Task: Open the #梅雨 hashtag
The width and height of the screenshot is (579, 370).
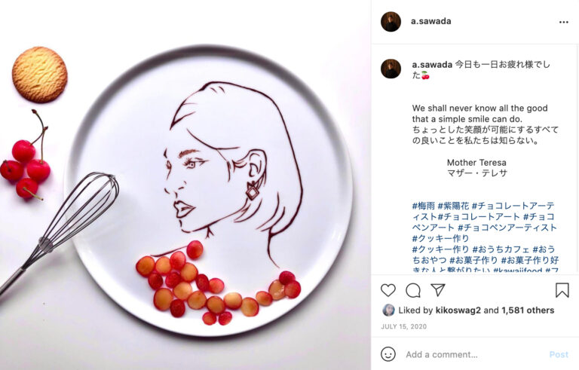Action: (424, 206)
